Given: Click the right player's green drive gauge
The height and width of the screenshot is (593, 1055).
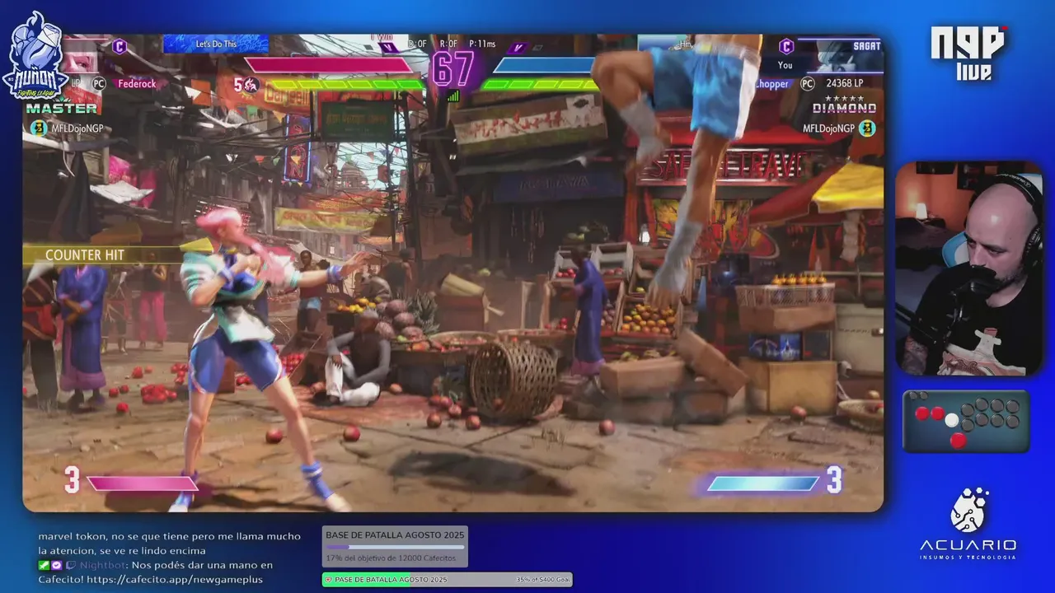Looking at the screenshot, I should pyautogui.click(x=540, y=84).
